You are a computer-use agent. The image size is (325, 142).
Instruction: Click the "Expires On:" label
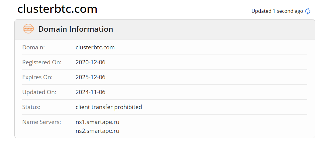point(37,77)
